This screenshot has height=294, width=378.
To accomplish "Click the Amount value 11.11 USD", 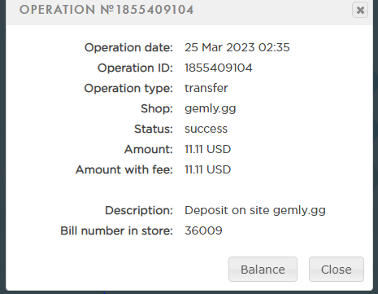I will (x=208, y=149).
